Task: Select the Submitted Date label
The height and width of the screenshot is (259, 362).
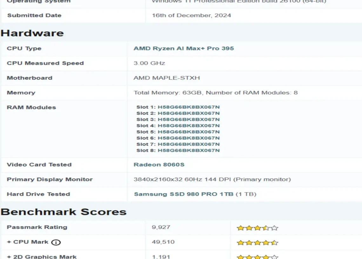Action: 34,15
